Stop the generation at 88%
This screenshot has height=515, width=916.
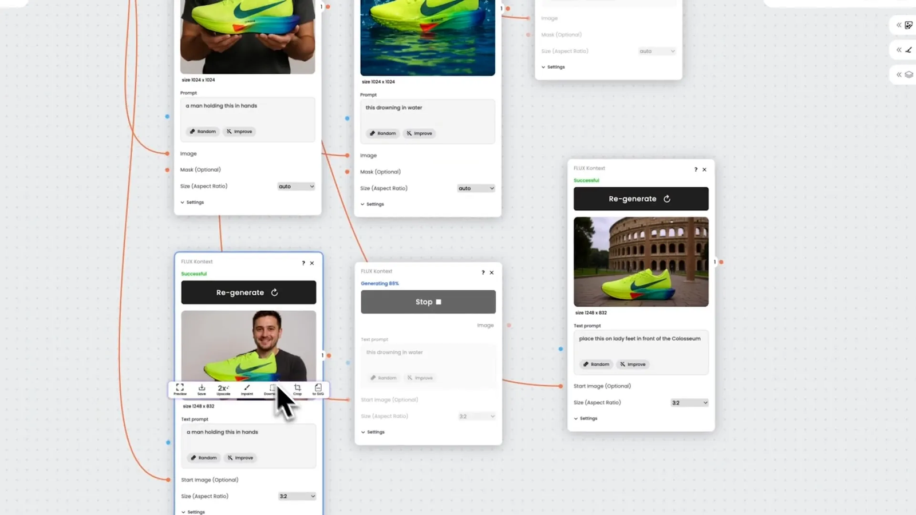428,302
